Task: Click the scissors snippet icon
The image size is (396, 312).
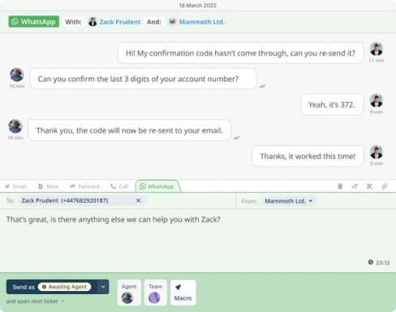Action: pyautogui.click(x=369, y=186)
